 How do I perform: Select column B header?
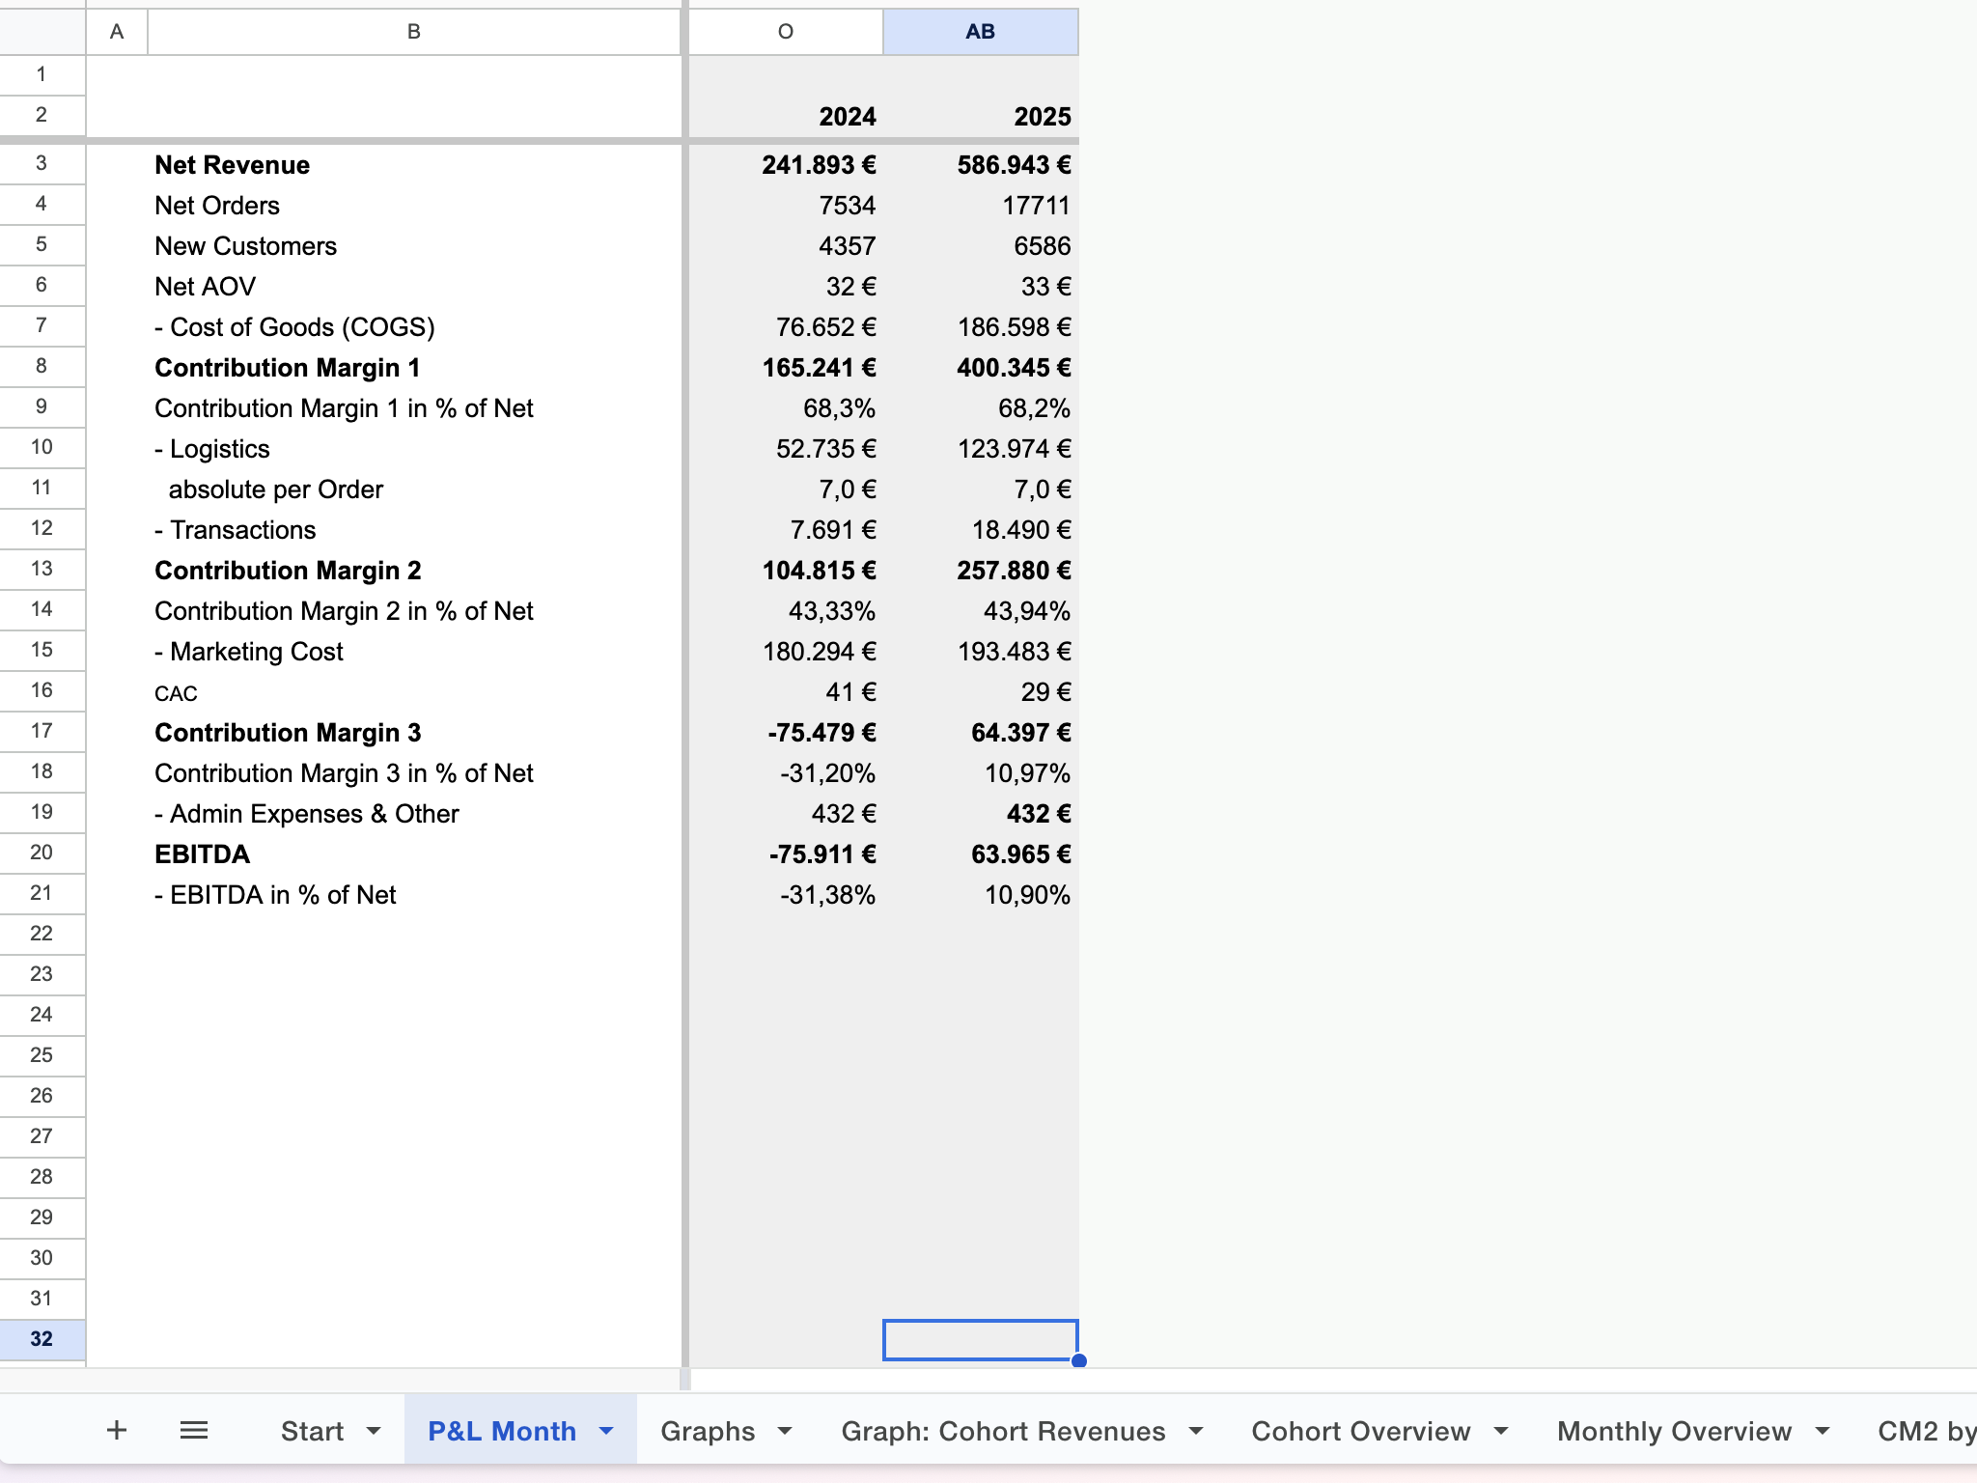tap(413, 32)
